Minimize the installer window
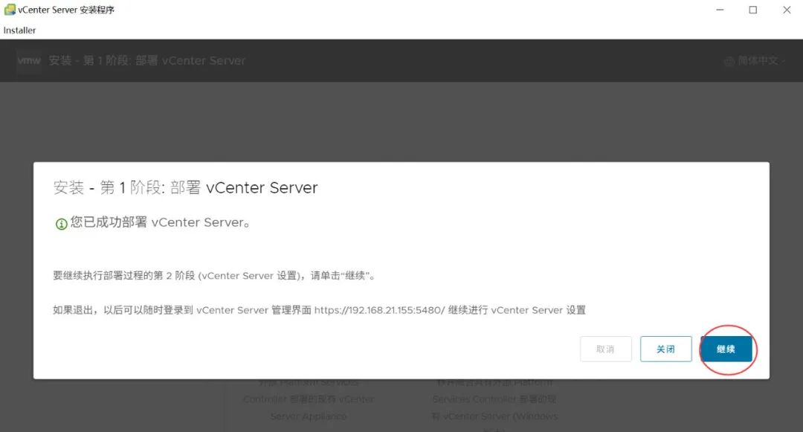 [720, 10]
